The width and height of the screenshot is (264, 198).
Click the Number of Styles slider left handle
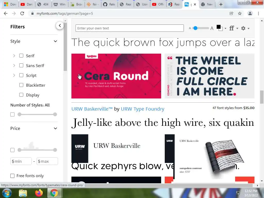point(19,114)
